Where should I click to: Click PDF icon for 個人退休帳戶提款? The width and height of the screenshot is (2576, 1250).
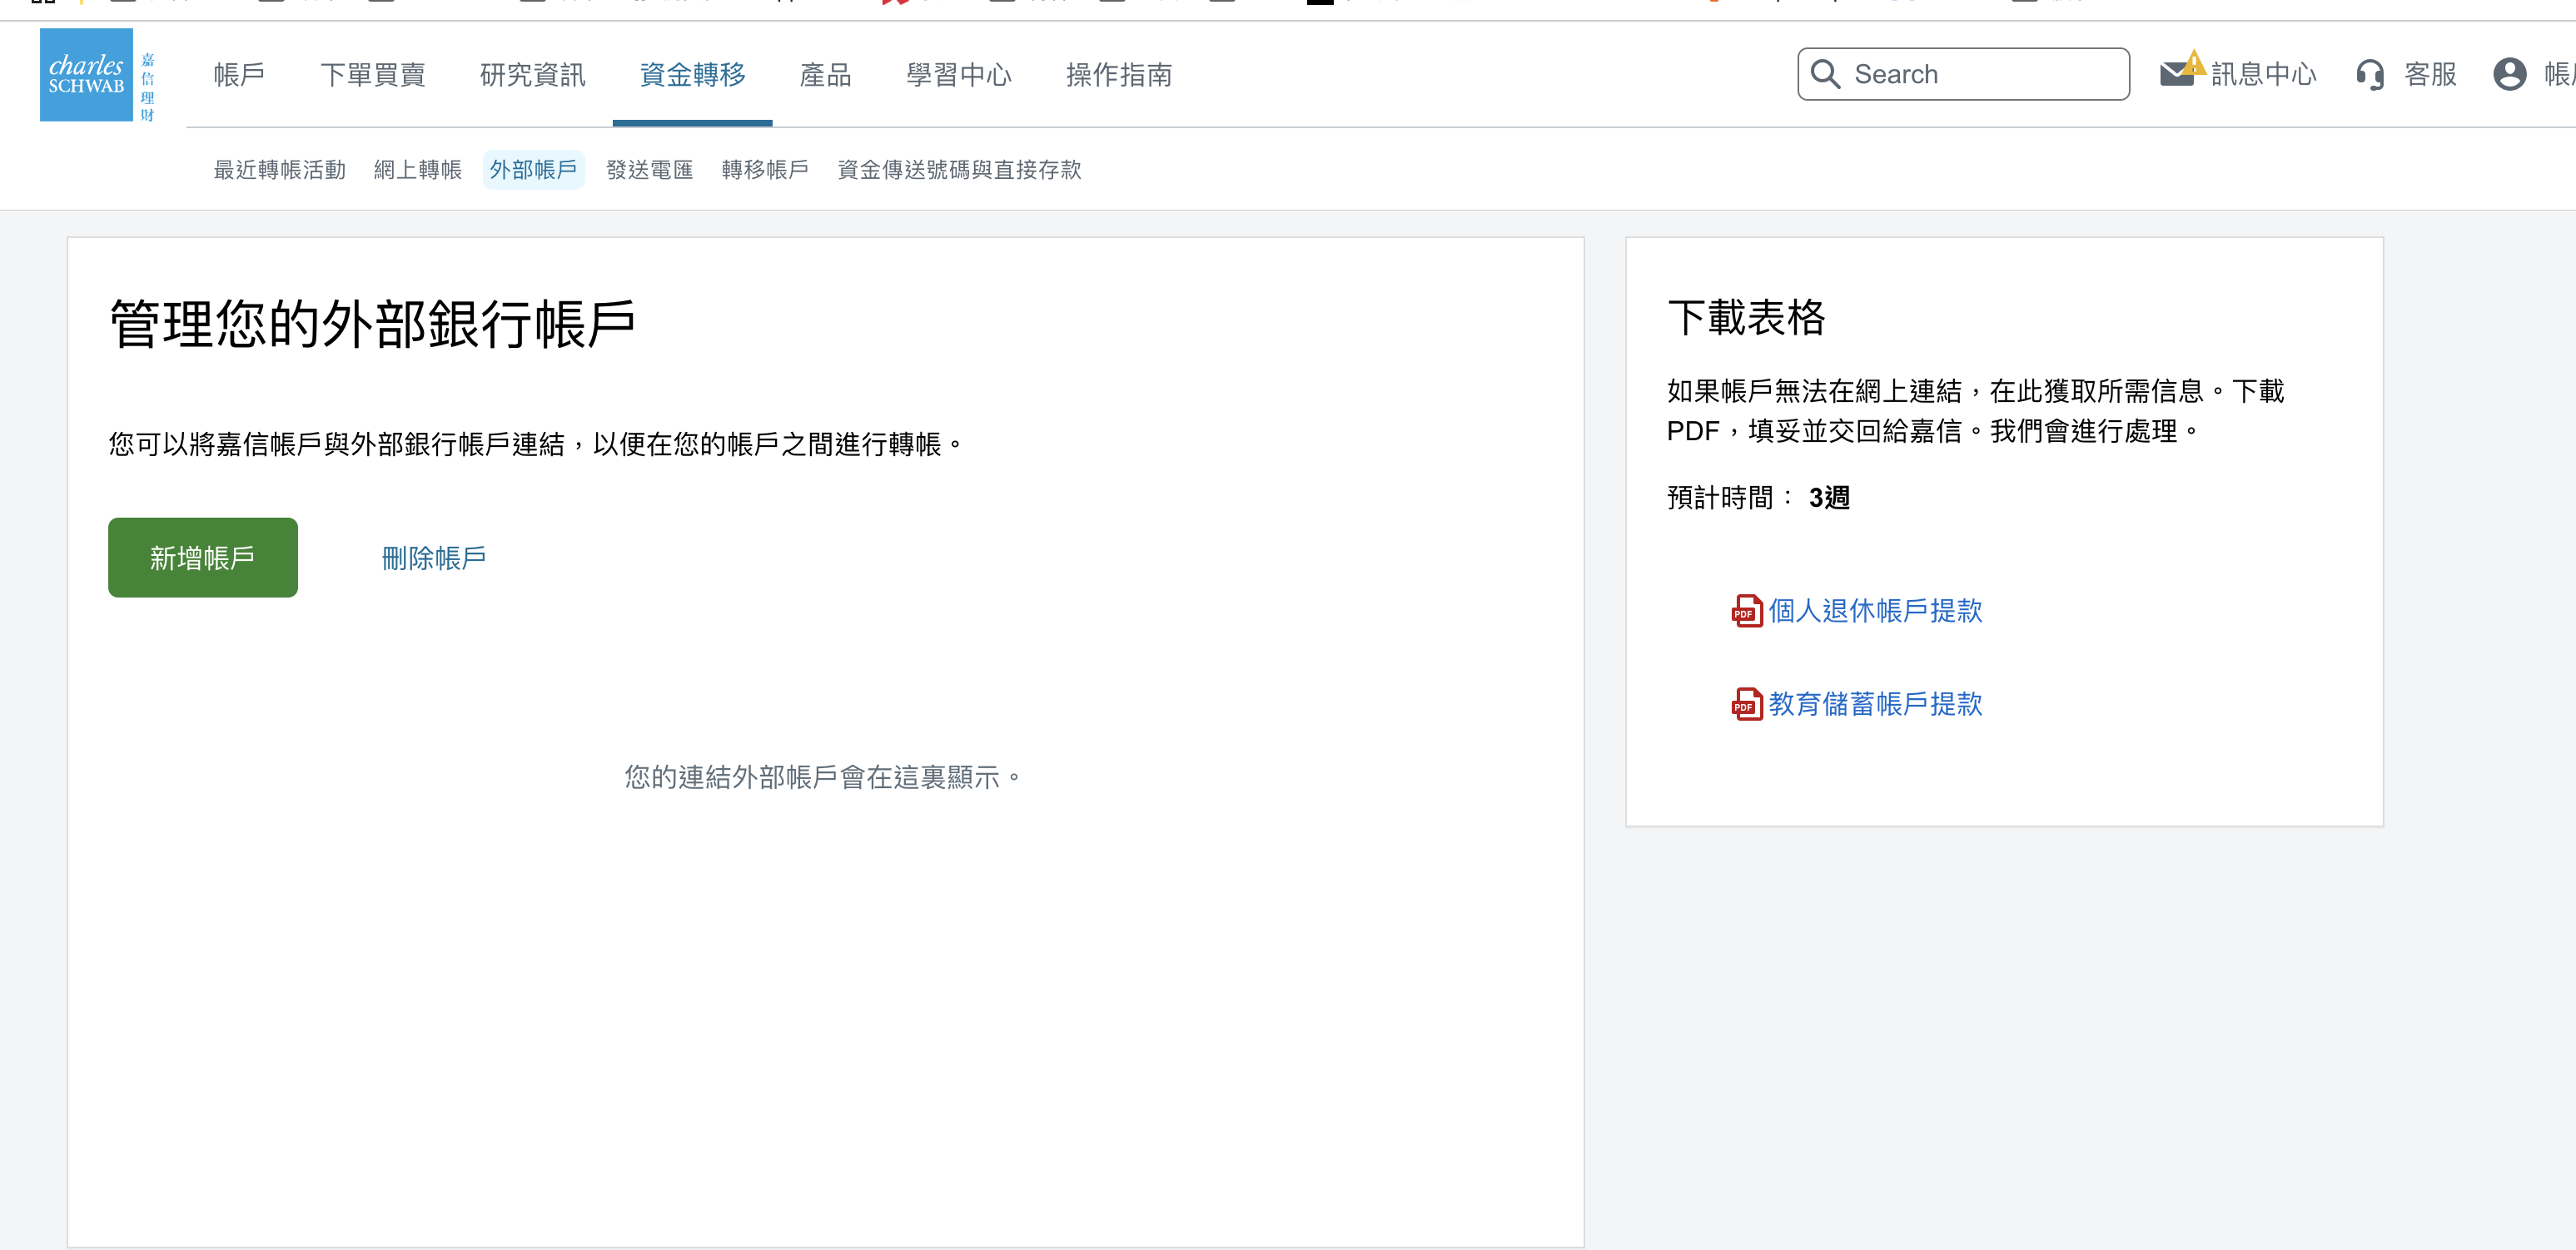(1746, 611)
